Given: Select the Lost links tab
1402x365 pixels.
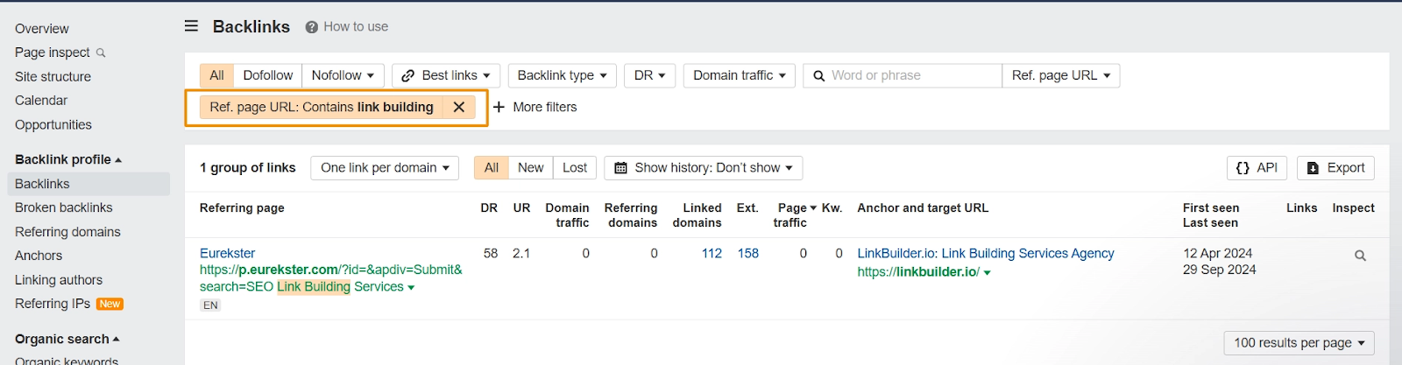Looking at the screenshot, I should click(575, 168).
